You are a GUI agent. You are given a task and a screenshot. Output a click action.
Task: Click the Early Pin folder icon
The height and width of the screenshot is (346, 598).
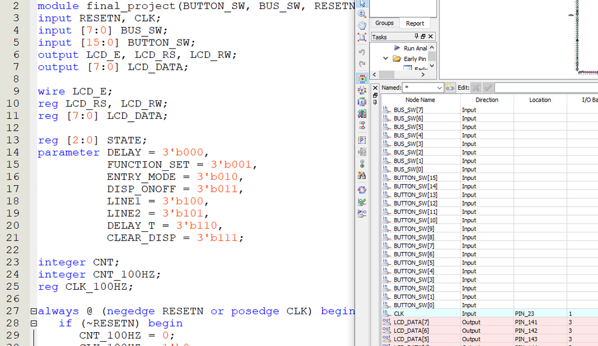[397, 59]
